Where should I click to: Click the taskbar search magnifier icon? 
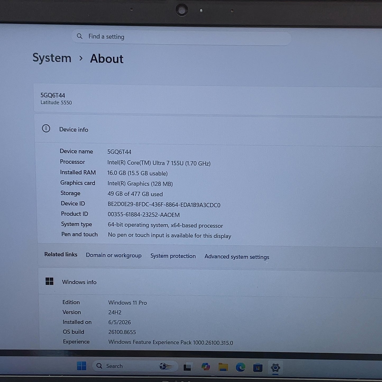tap(99, 366)
